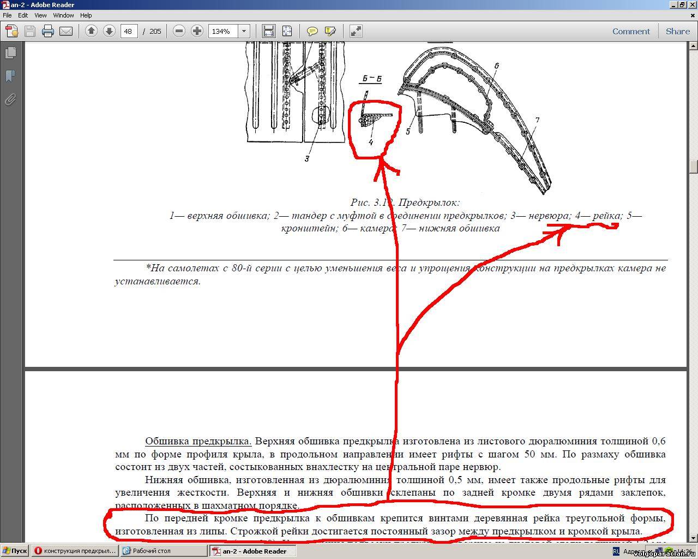Screen dimensions: 698x559
Task: Switch to Opera конструкция предкрыл taskbar item
Action: tap(75, 551)
